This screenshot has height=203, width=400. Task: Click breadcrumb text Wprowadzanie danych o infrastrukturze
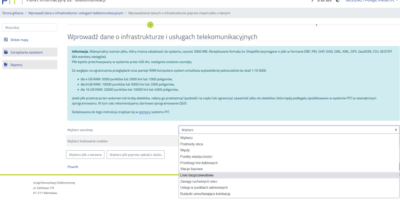coord(179,13)
